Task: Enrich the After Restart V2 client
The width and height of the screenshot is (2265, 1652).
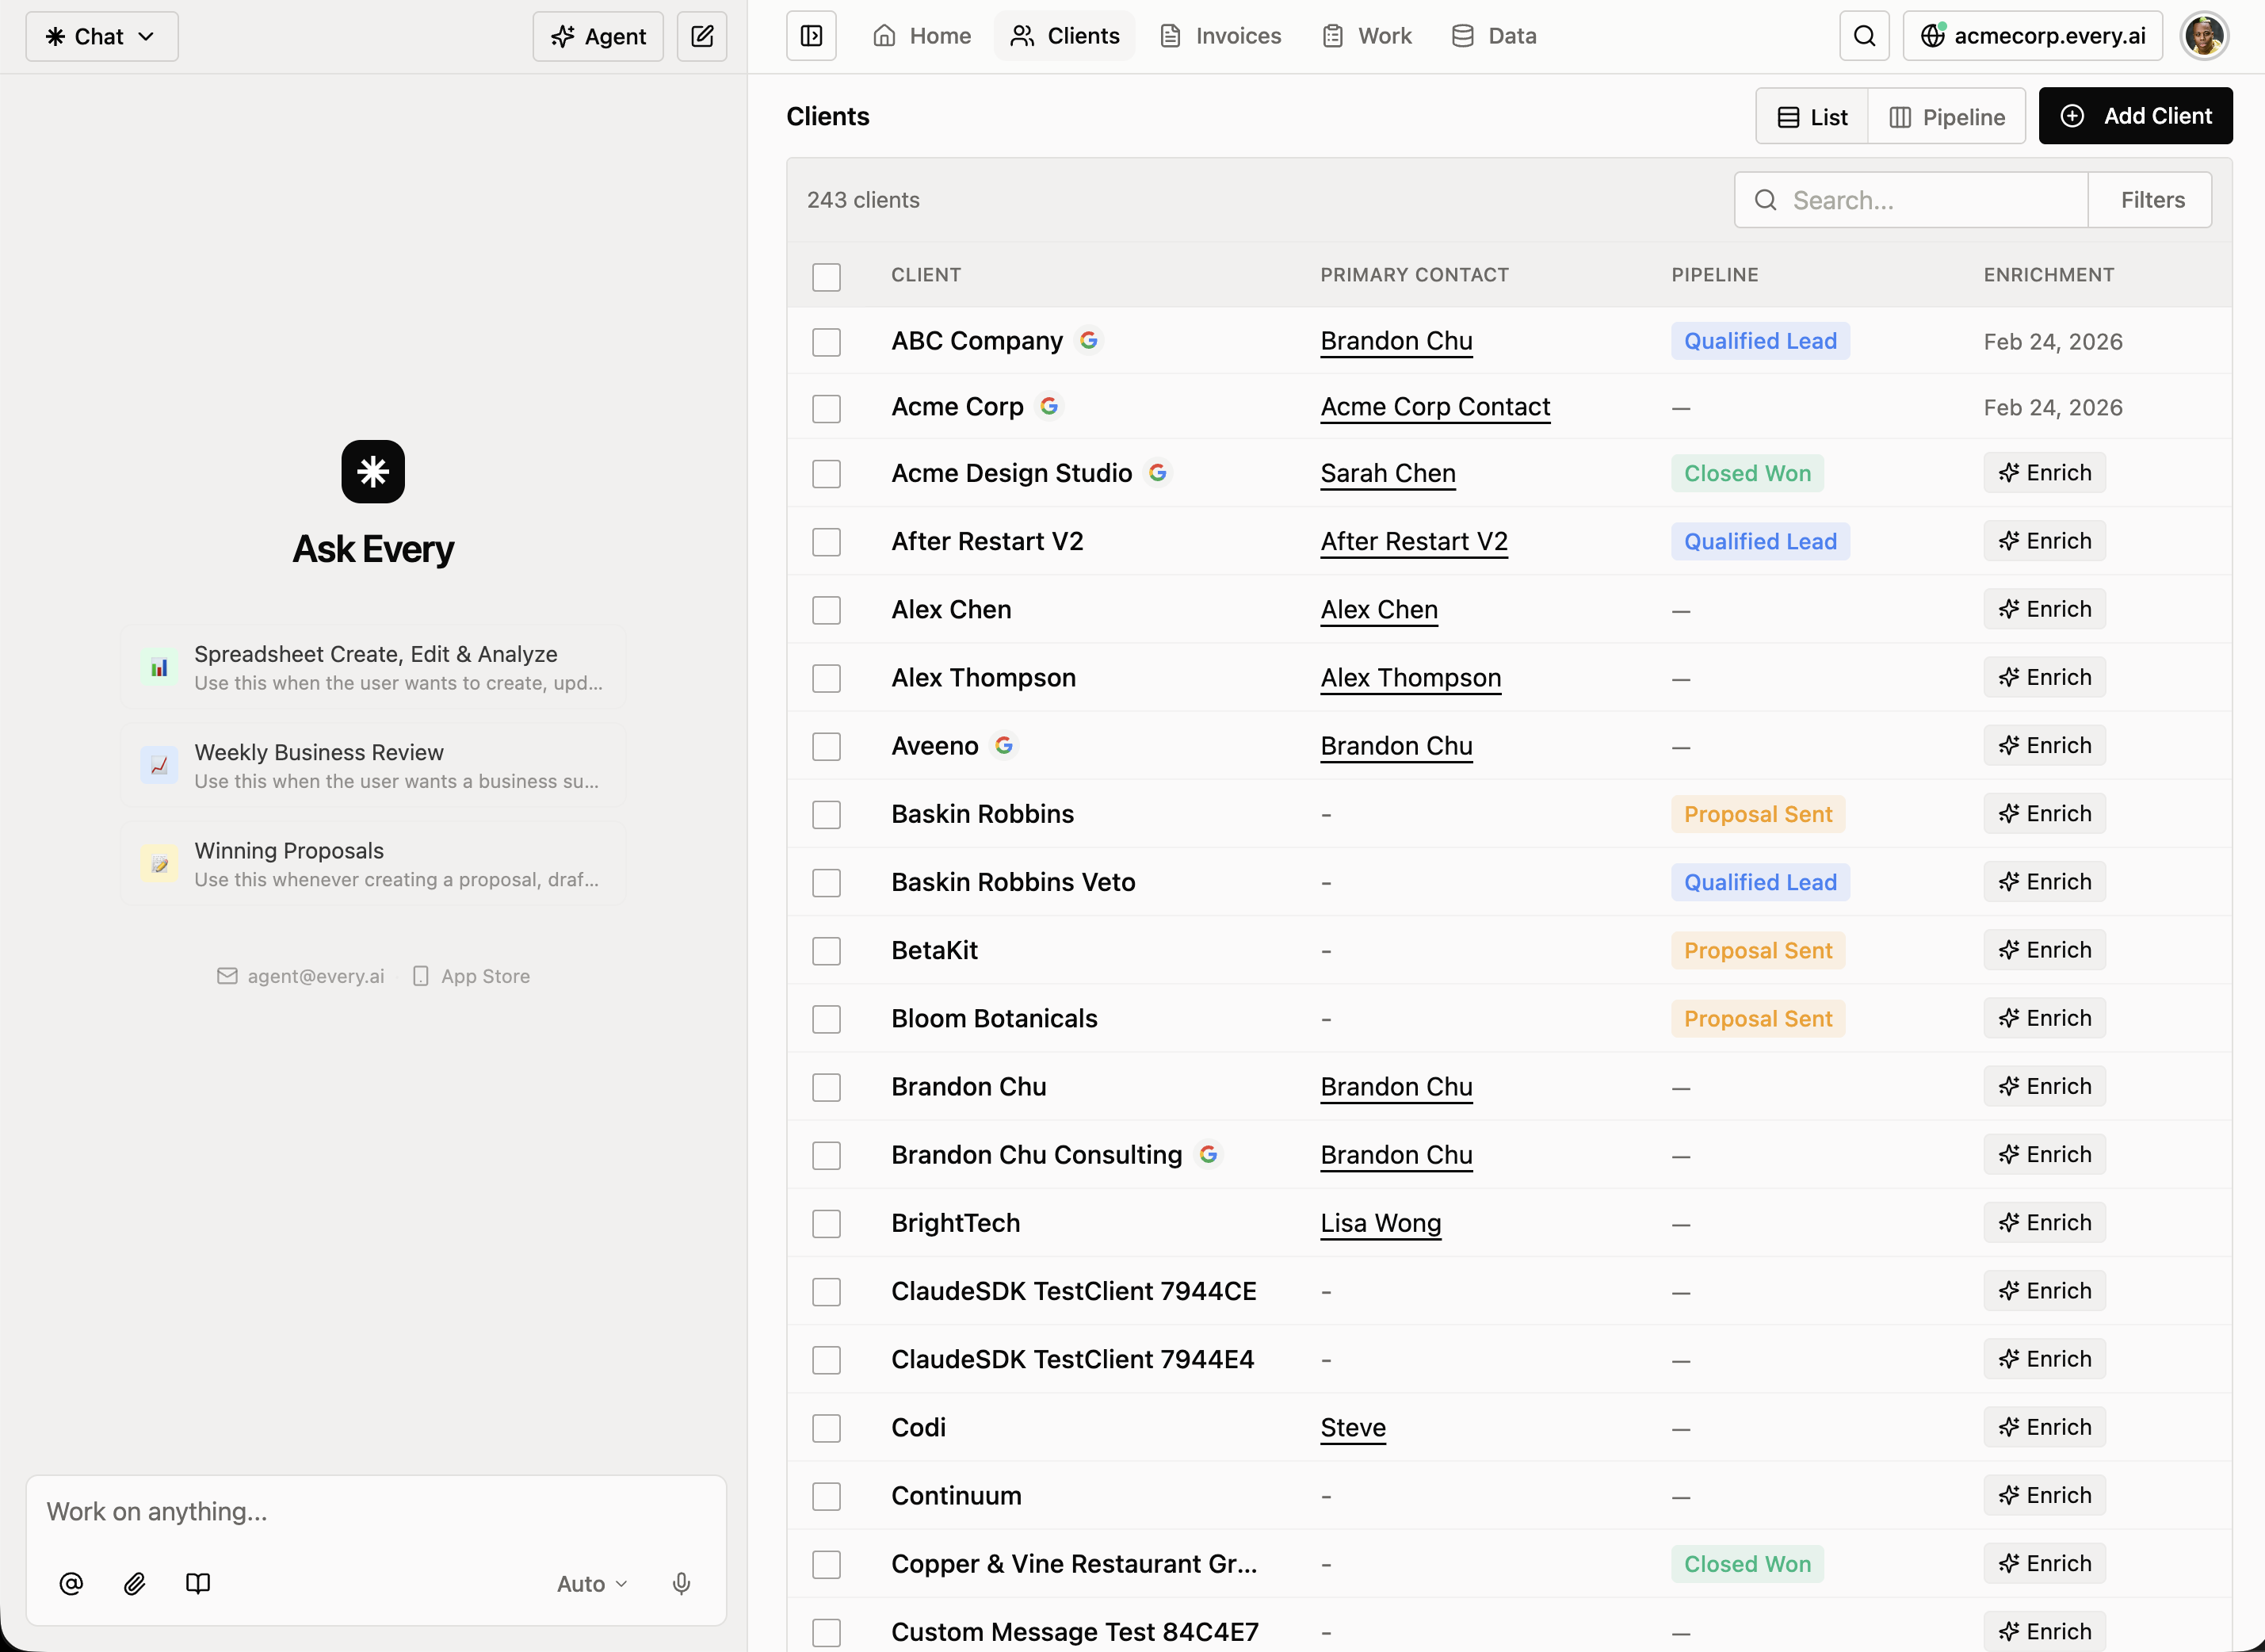Action: click(x=2044, y=540)
